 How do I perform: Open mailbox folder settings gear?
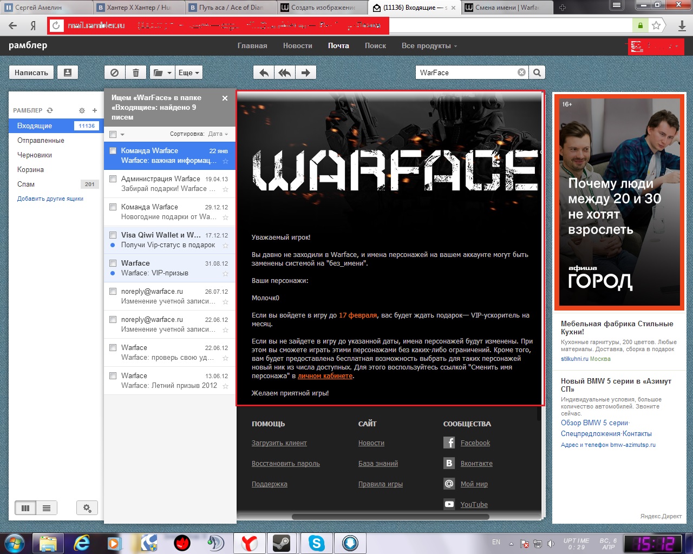coord(82,110)
